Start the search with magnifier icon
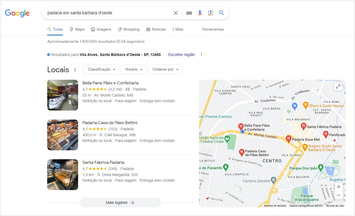This screenshot has height=216, width=355. click(221, 13)
